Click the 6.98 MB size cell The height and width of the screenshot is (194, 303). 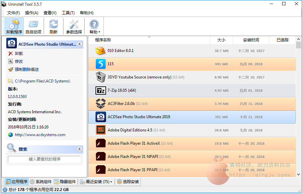click(x=221, y=77)
